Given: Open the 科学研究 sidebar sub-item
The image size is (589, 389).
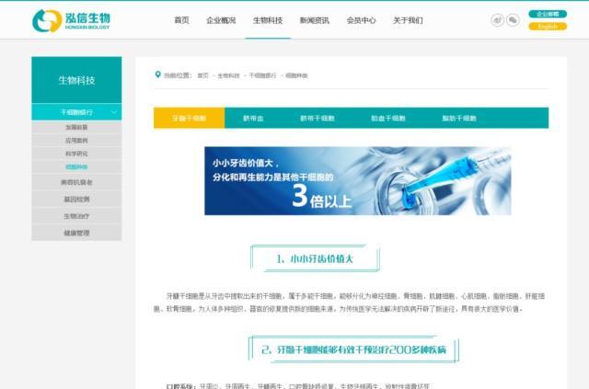Looking at the screenshot, I should pos(76,154).
